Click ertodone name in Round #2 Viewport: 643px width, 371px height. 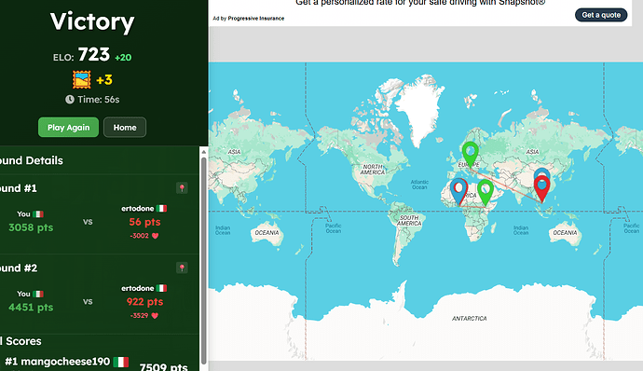137,288
